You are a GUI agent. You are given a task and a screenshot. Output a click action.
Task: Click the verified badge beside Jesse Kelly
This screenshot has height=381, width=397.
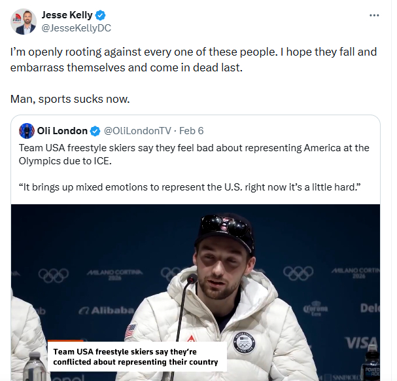[x=101, y=15]
